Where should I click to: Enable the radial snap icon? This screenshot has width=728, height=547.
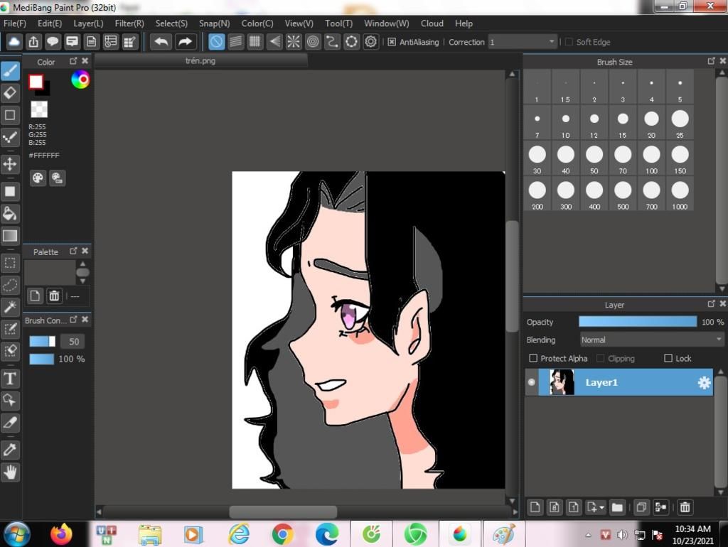(x=294, y=42)
